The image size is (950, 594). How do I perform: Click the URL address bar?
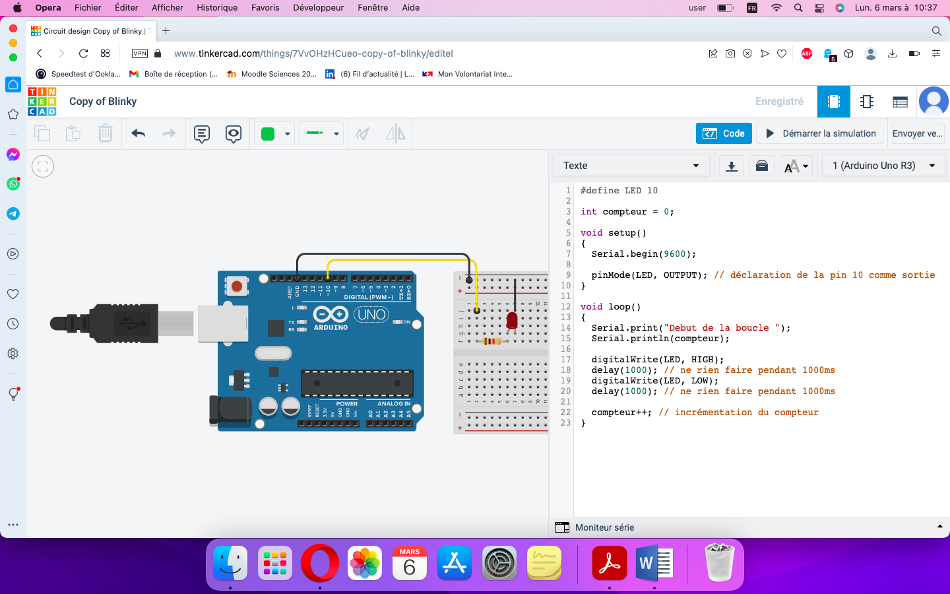click(313, 53)
